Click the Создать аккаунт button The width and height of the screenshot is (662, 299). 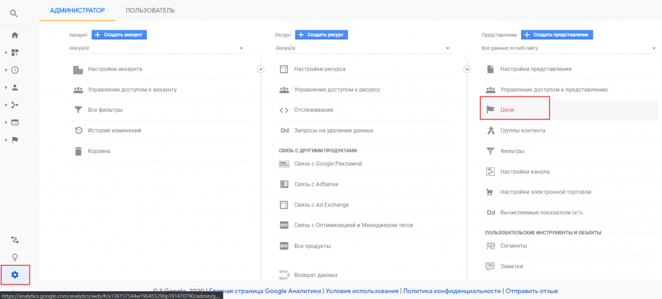point(119,35)
